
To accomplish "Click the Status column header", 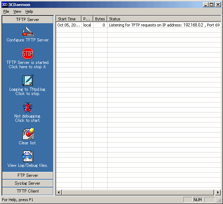I will [x=143, y=19].
